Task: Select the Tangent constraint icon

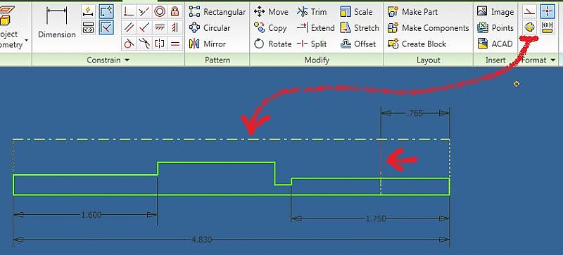Action: point(129,44)
